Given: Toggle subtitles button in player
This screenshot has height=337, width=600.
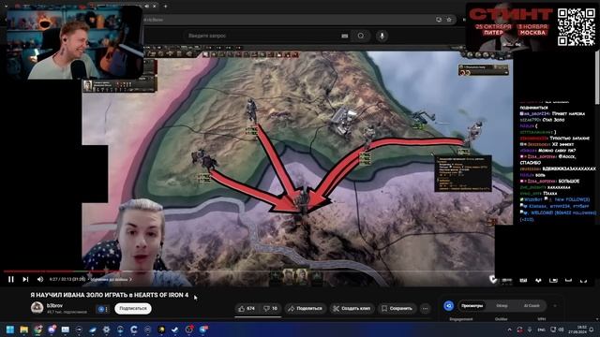Looking at the screenshot, I should (523, 280).
